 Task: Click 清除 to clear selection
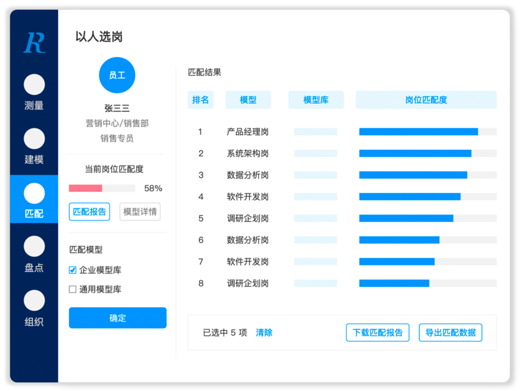pos(264,333)
